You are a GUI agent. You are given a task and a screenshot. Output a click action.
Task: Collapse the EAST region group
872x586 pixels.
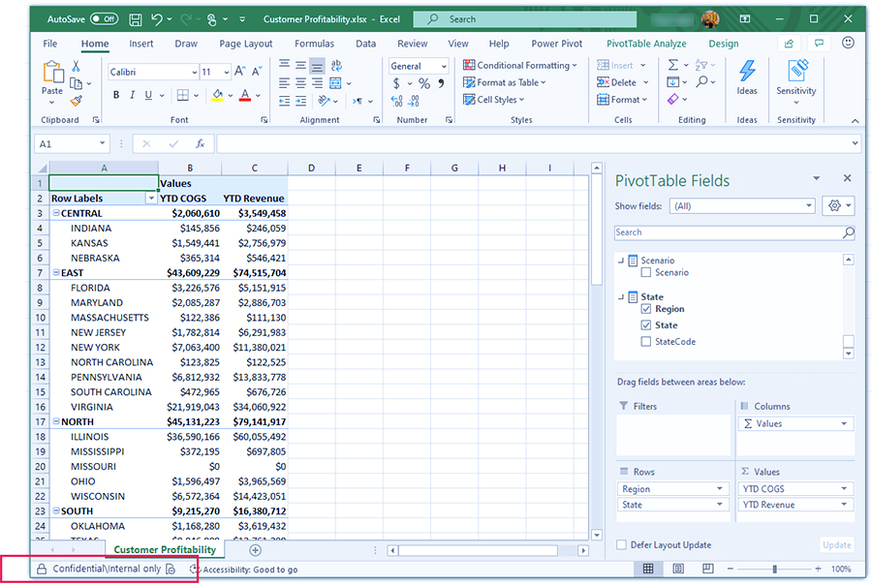pyautogui.click(x=56, y=272)
